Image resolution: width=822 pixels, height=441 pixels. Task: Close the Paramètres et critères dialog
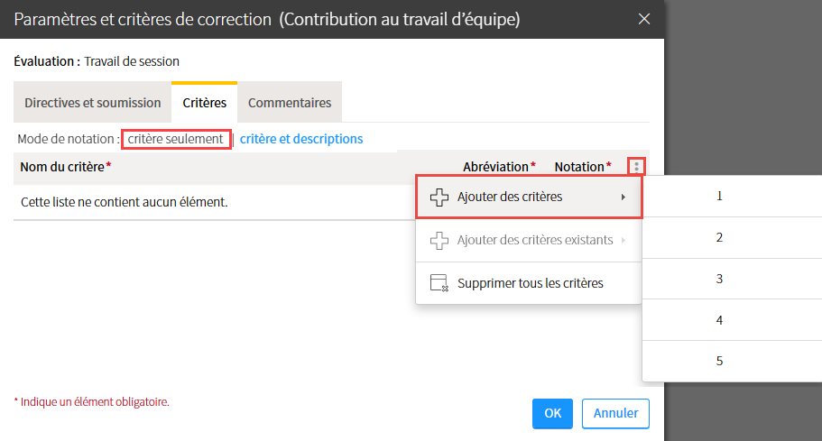pos(643,19)
